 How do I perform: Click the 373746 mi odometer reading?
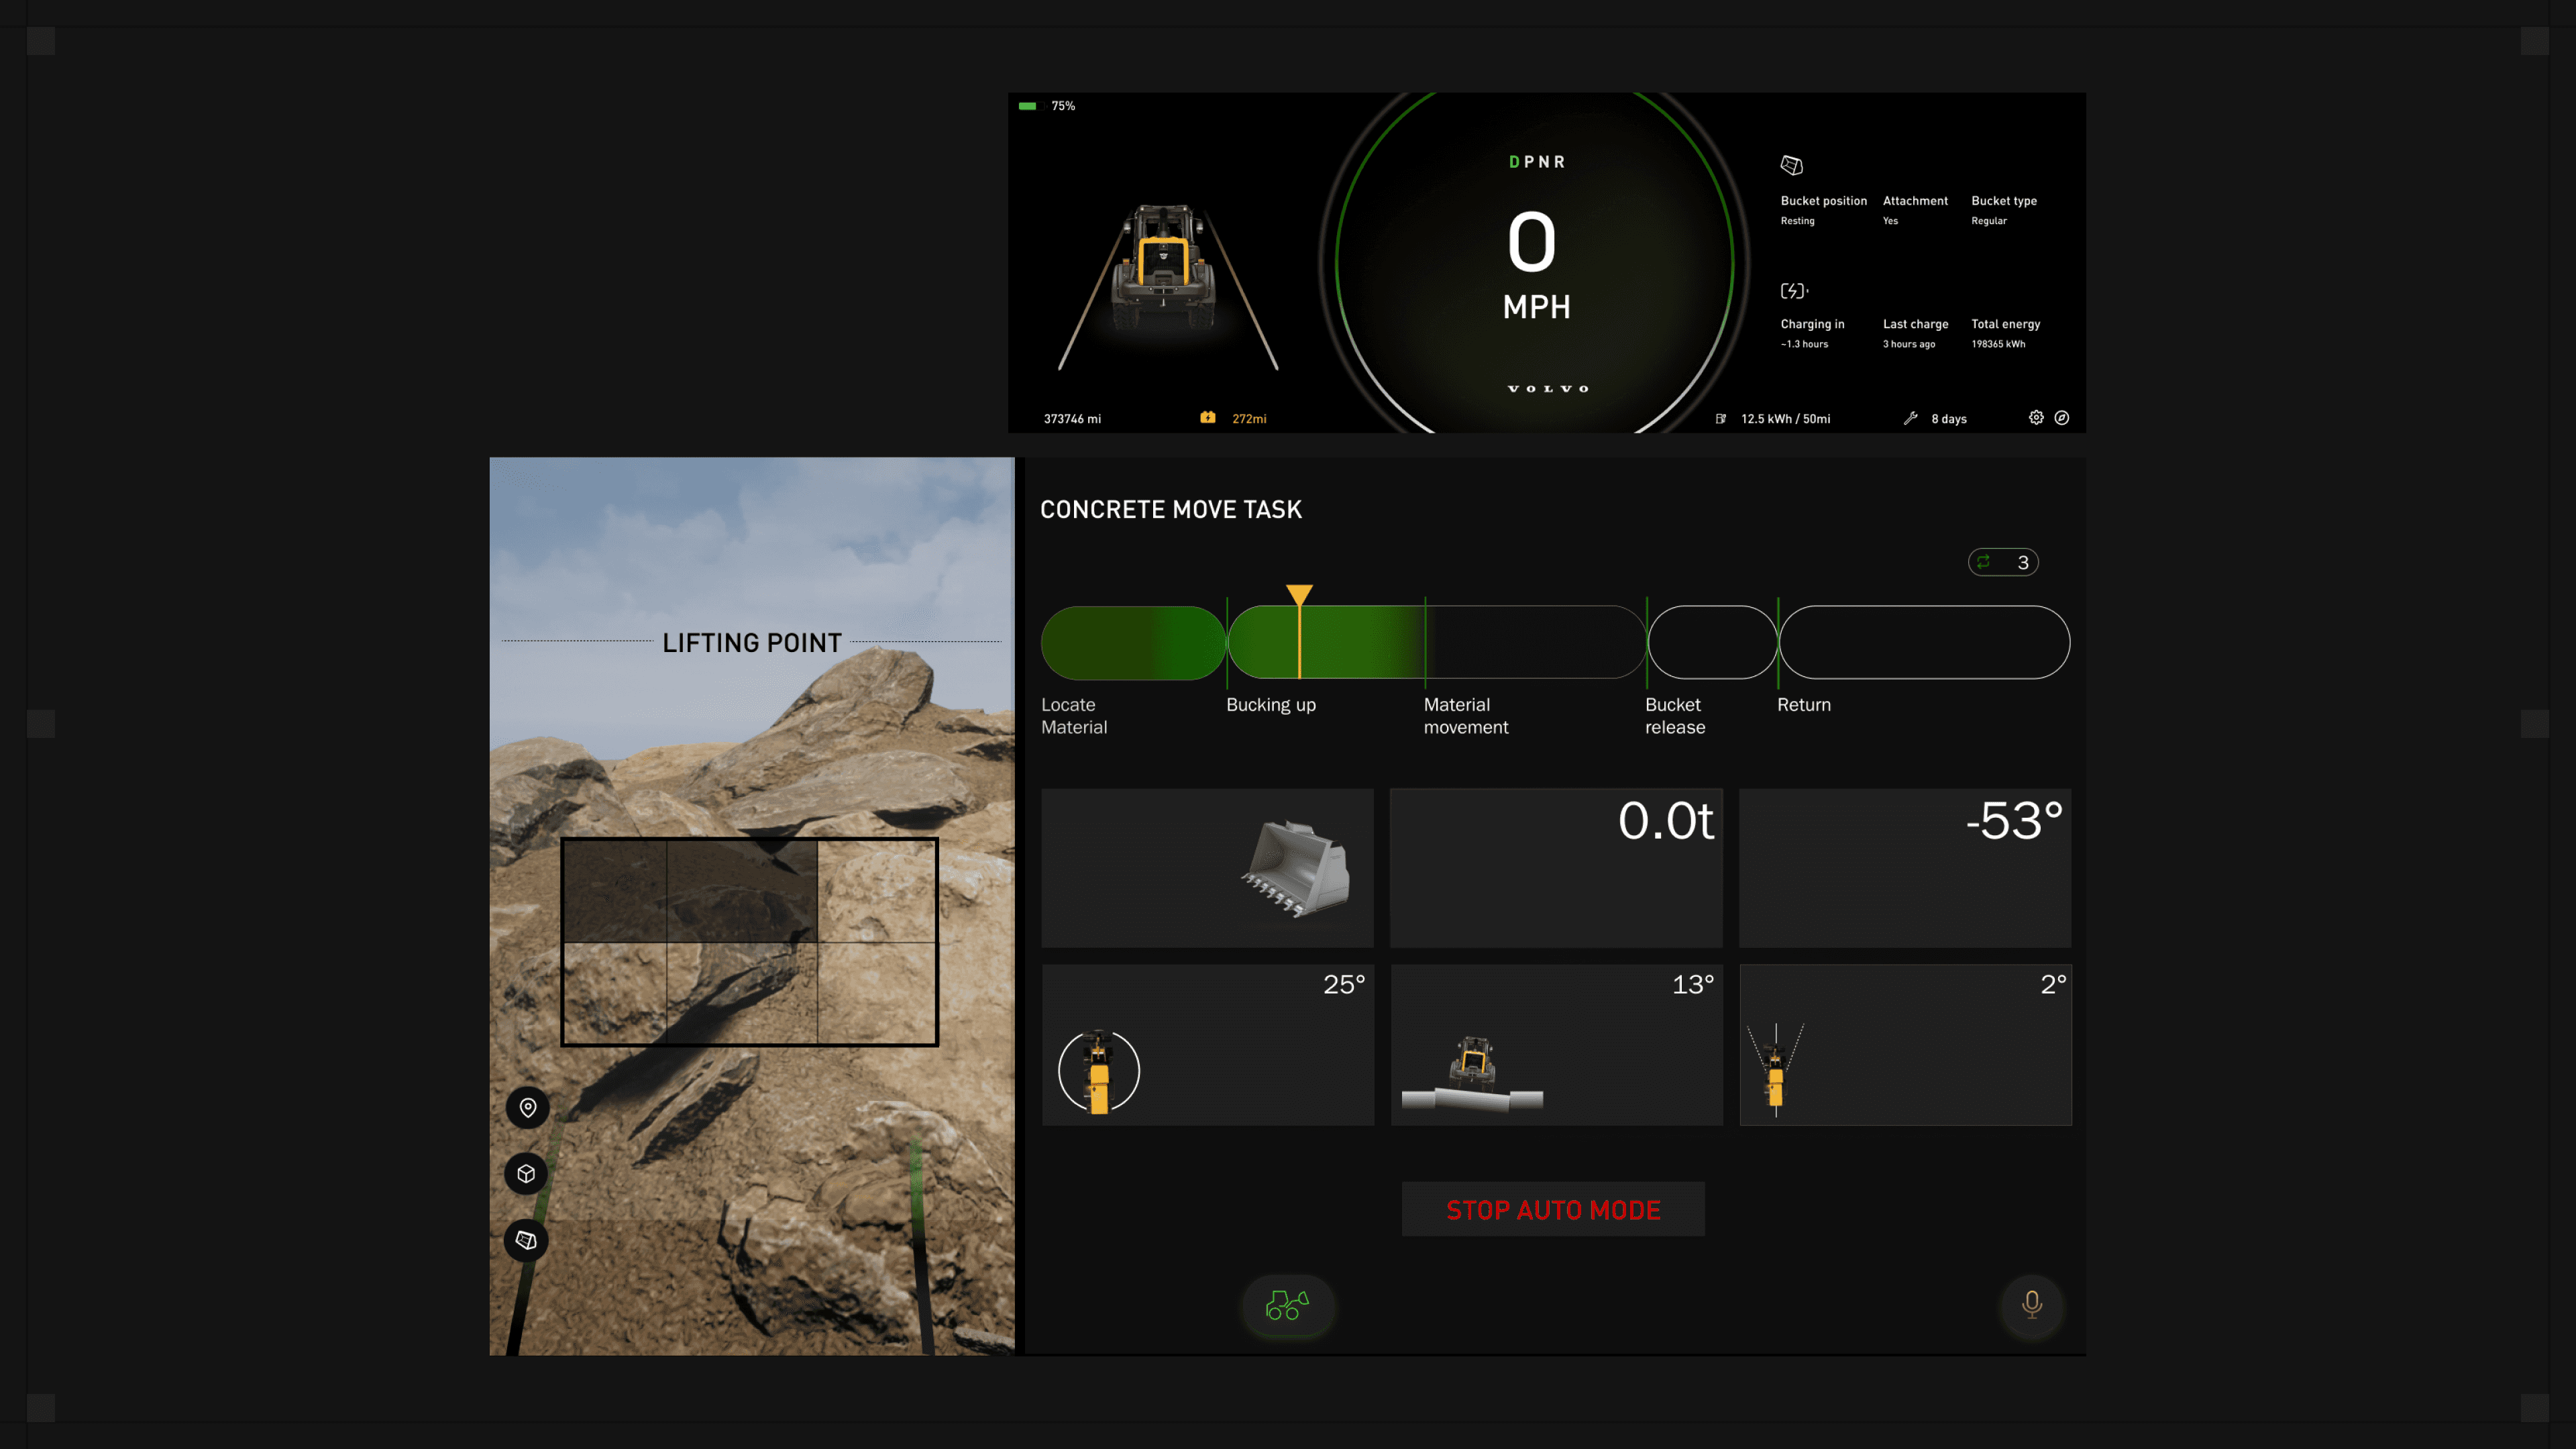tap(1072, 419)
